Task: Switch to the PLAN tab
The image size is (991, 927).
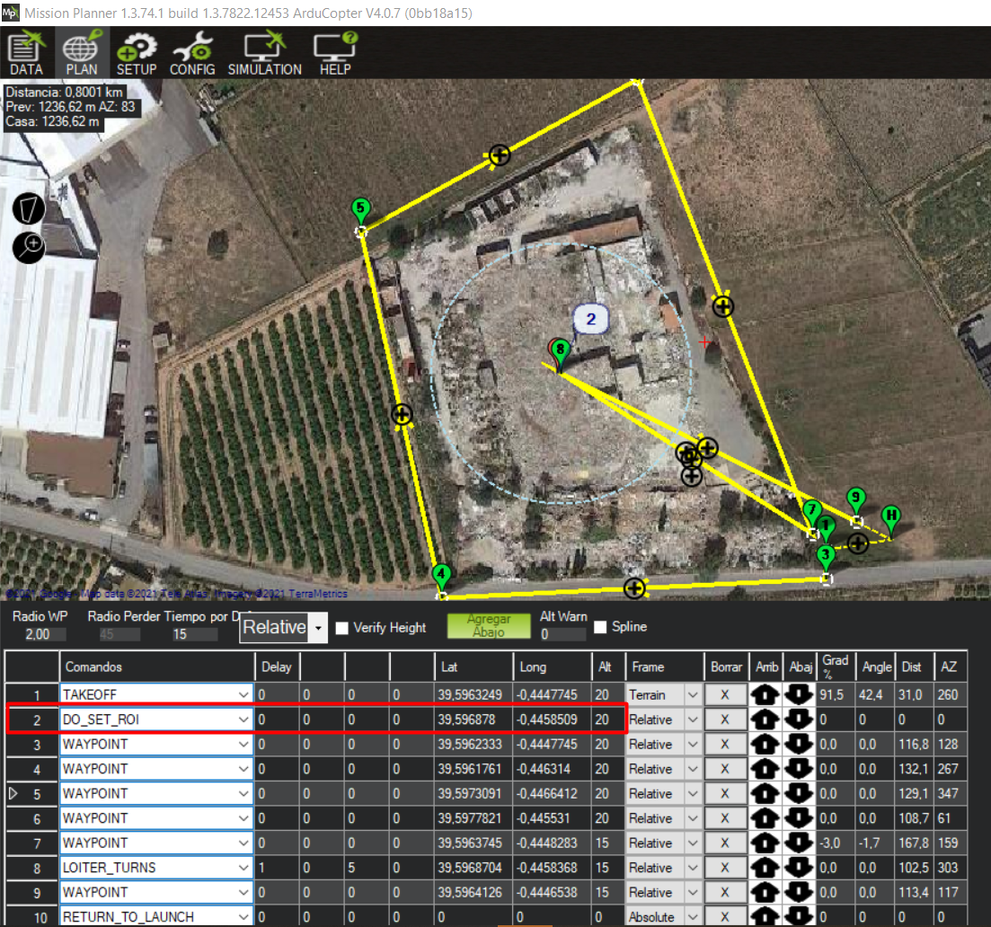Action: [81, 53]
